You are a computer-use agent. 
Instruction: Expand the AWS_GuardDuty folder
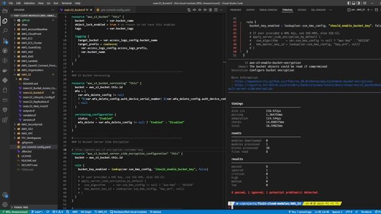(x=31, y=48)
